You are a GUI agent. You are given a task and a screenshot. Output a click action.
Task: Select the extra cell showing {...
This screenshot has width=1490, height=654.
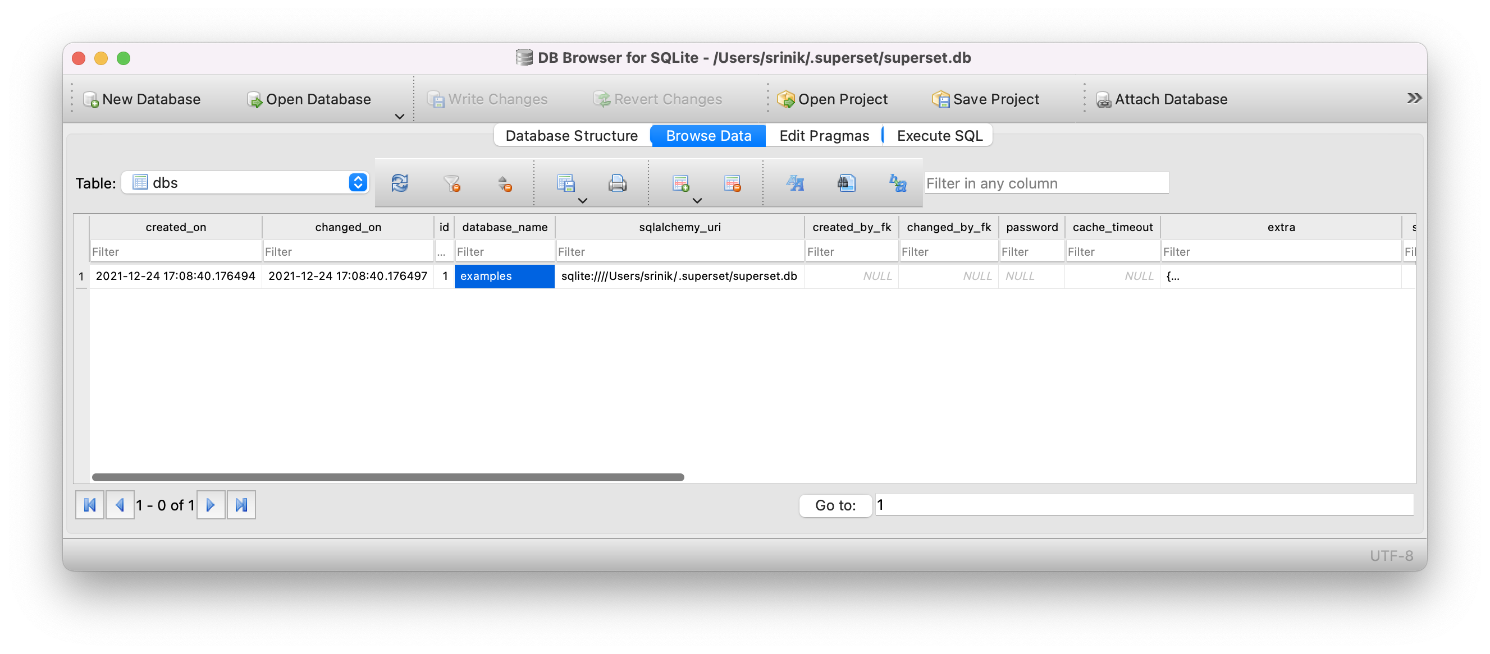[1281, 276]
